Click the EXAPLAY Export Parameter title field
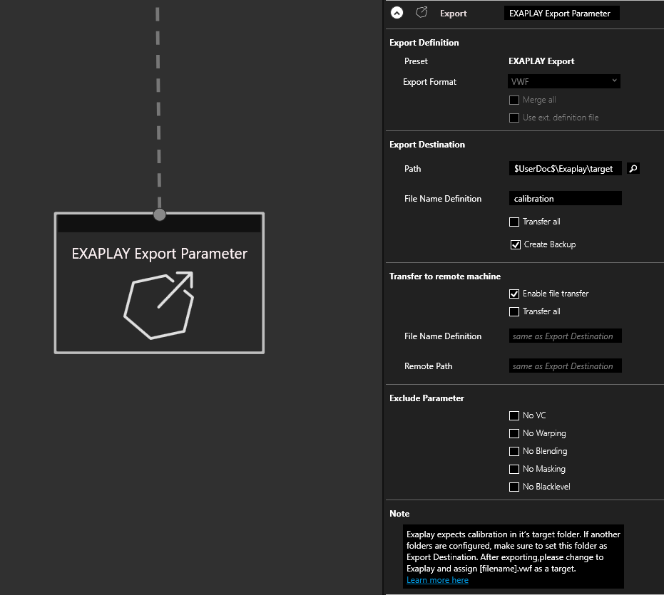The image size is (664, 595). pyautogui.click(x=561, y=12)
